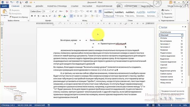Activate Формат по образцу format painter
Image resolution: width=190 pixels, height=107 pixels.
click(18, 17)
